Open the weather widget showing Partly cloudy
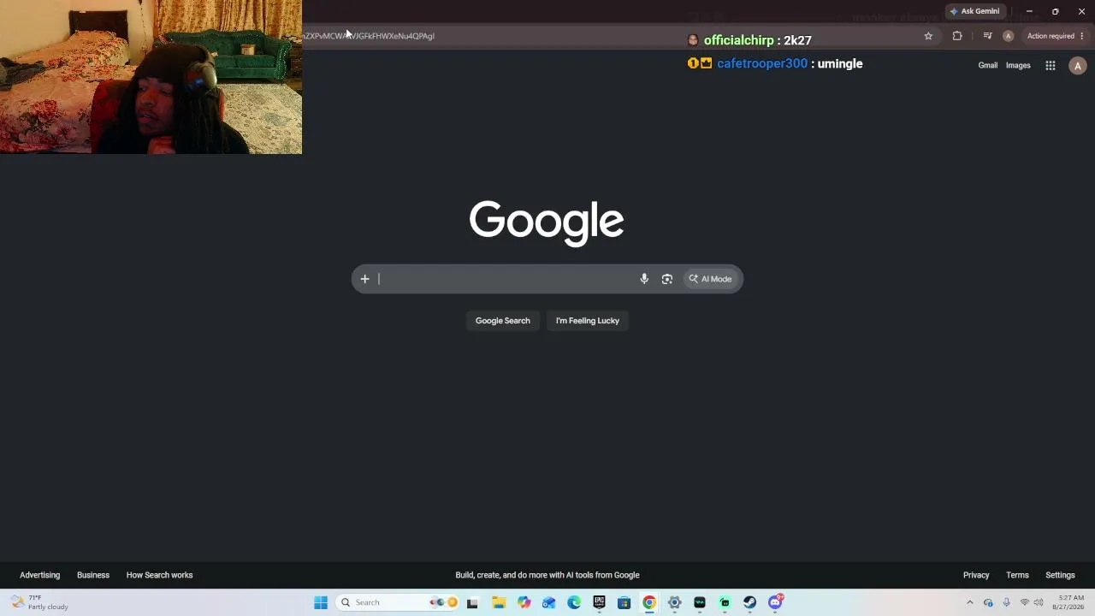The height and width of the screenshot is (616, 1095). (x=39, y=602)
